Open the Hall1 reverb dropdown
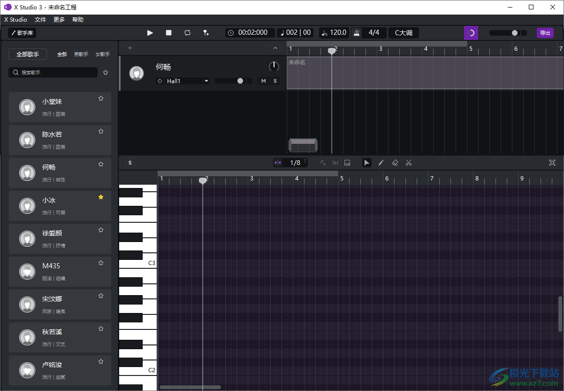The image size is (564, 391). coord(206,81)
